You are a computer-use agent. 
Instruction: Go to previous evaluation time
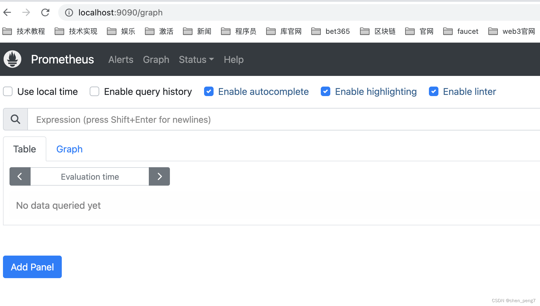(20, 176)
